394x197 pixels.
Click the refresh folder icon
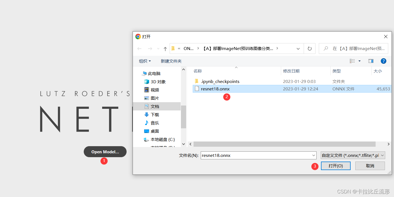pos(309,49)
